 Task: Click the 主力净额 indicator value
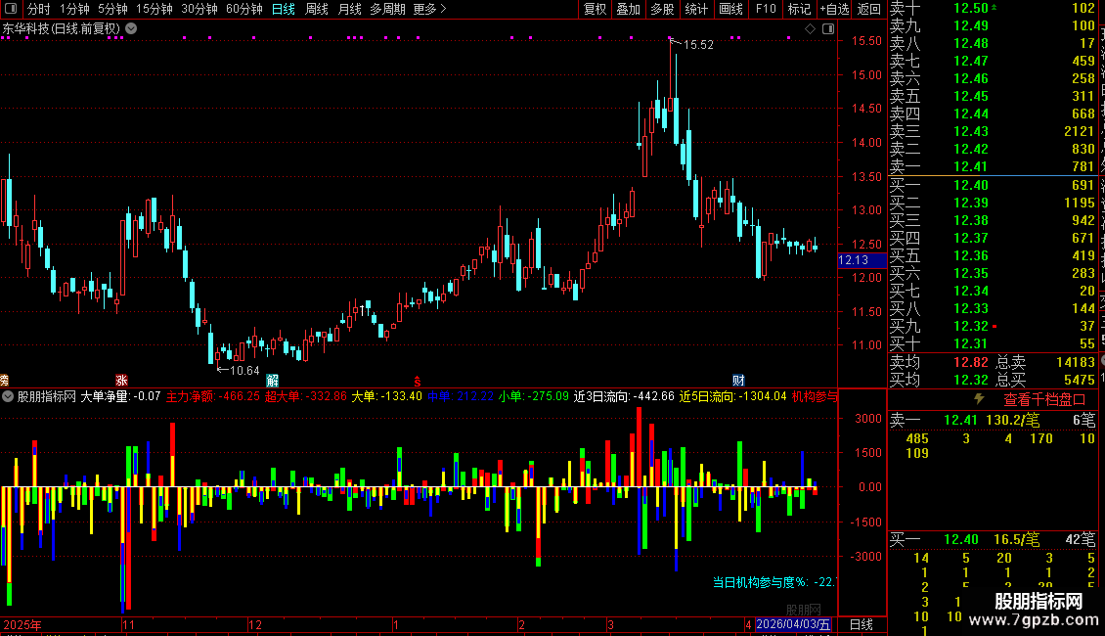[213, 396]
